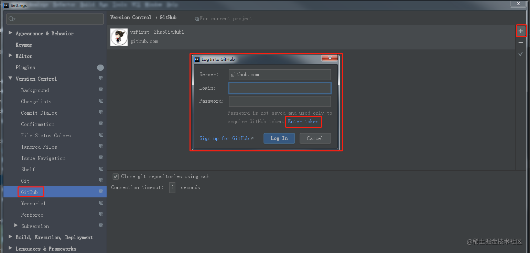Viewport: 530px width, 253px height.
Task: Click the Log In button
Action: (279, 138)
